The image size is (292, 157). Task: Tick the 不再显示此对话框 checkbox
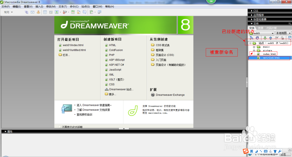pos(60,127)
